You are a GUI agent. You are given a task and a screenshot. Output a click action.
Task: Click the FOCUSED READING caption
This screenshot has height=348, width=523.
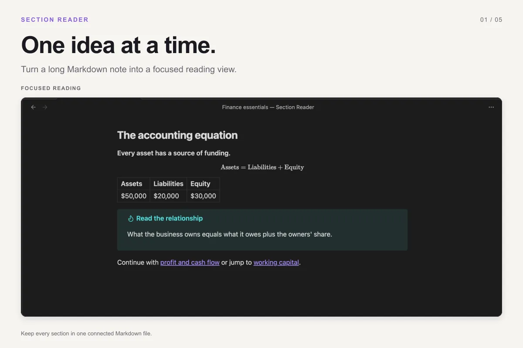(51, 88)
